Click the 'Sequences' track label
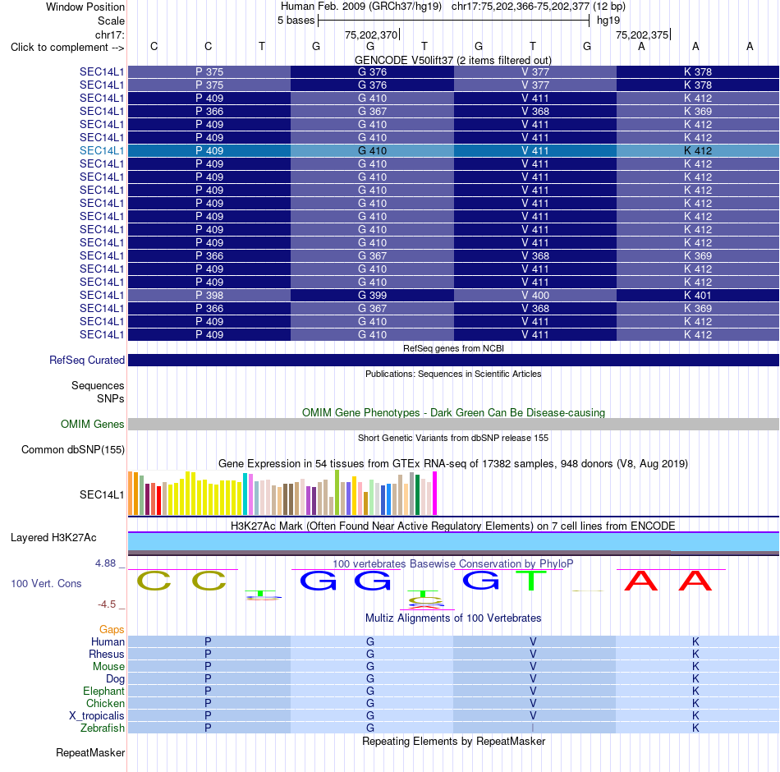This screenshot has height=772, width=780. [x=98, y=386]
